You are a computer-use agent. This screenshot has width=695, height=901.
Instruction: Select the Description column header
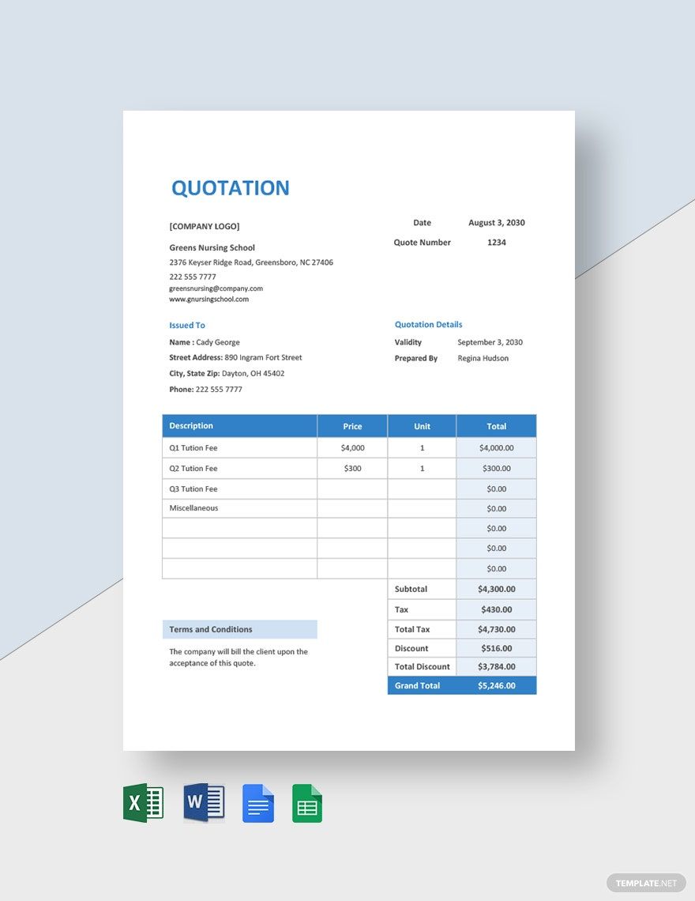(191, 425)
